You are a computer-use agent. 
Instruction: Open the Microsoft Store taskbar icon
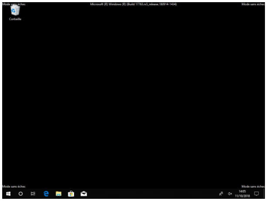[71, 194]
